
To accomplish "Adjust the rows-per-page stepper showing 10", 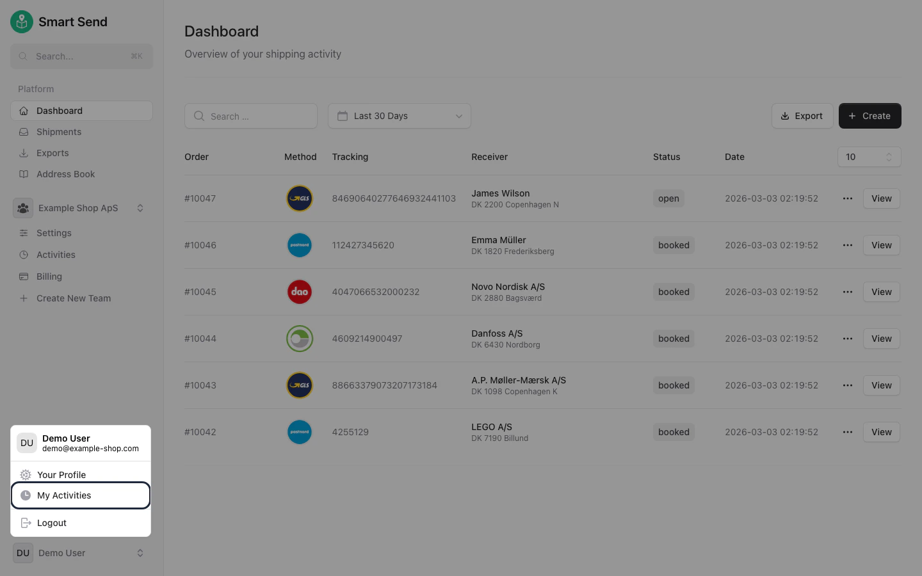I will (889, 157).
